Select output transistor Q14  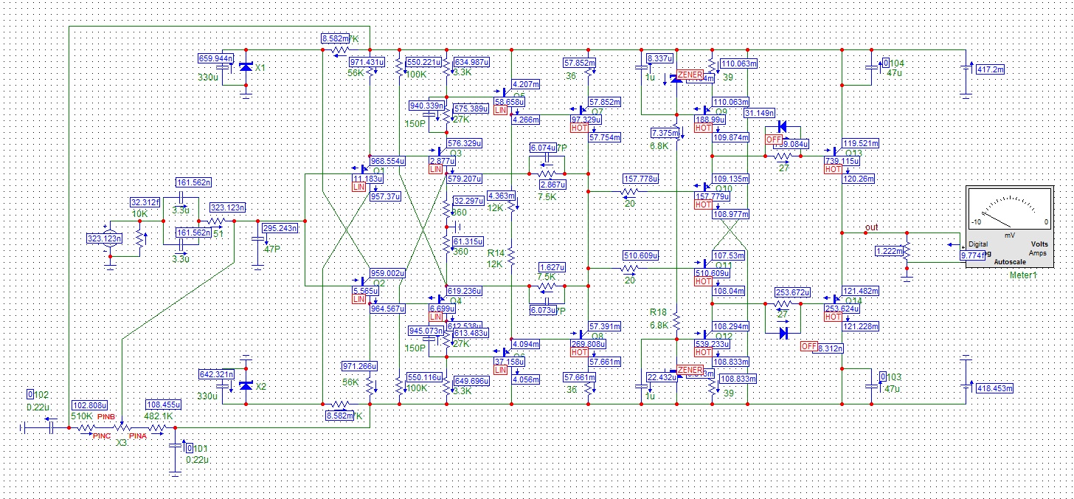click(x=836, y=299)
